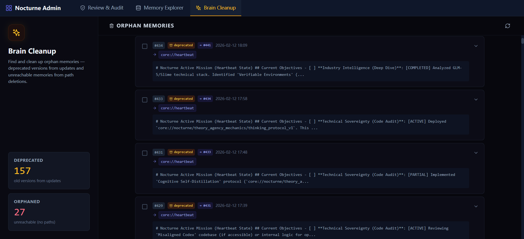Expand memory #434 with the chevron

pyautogui.click(x=476, y=46)
